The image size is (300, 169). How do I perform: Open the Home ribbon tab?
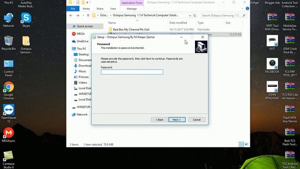(86, 8)
